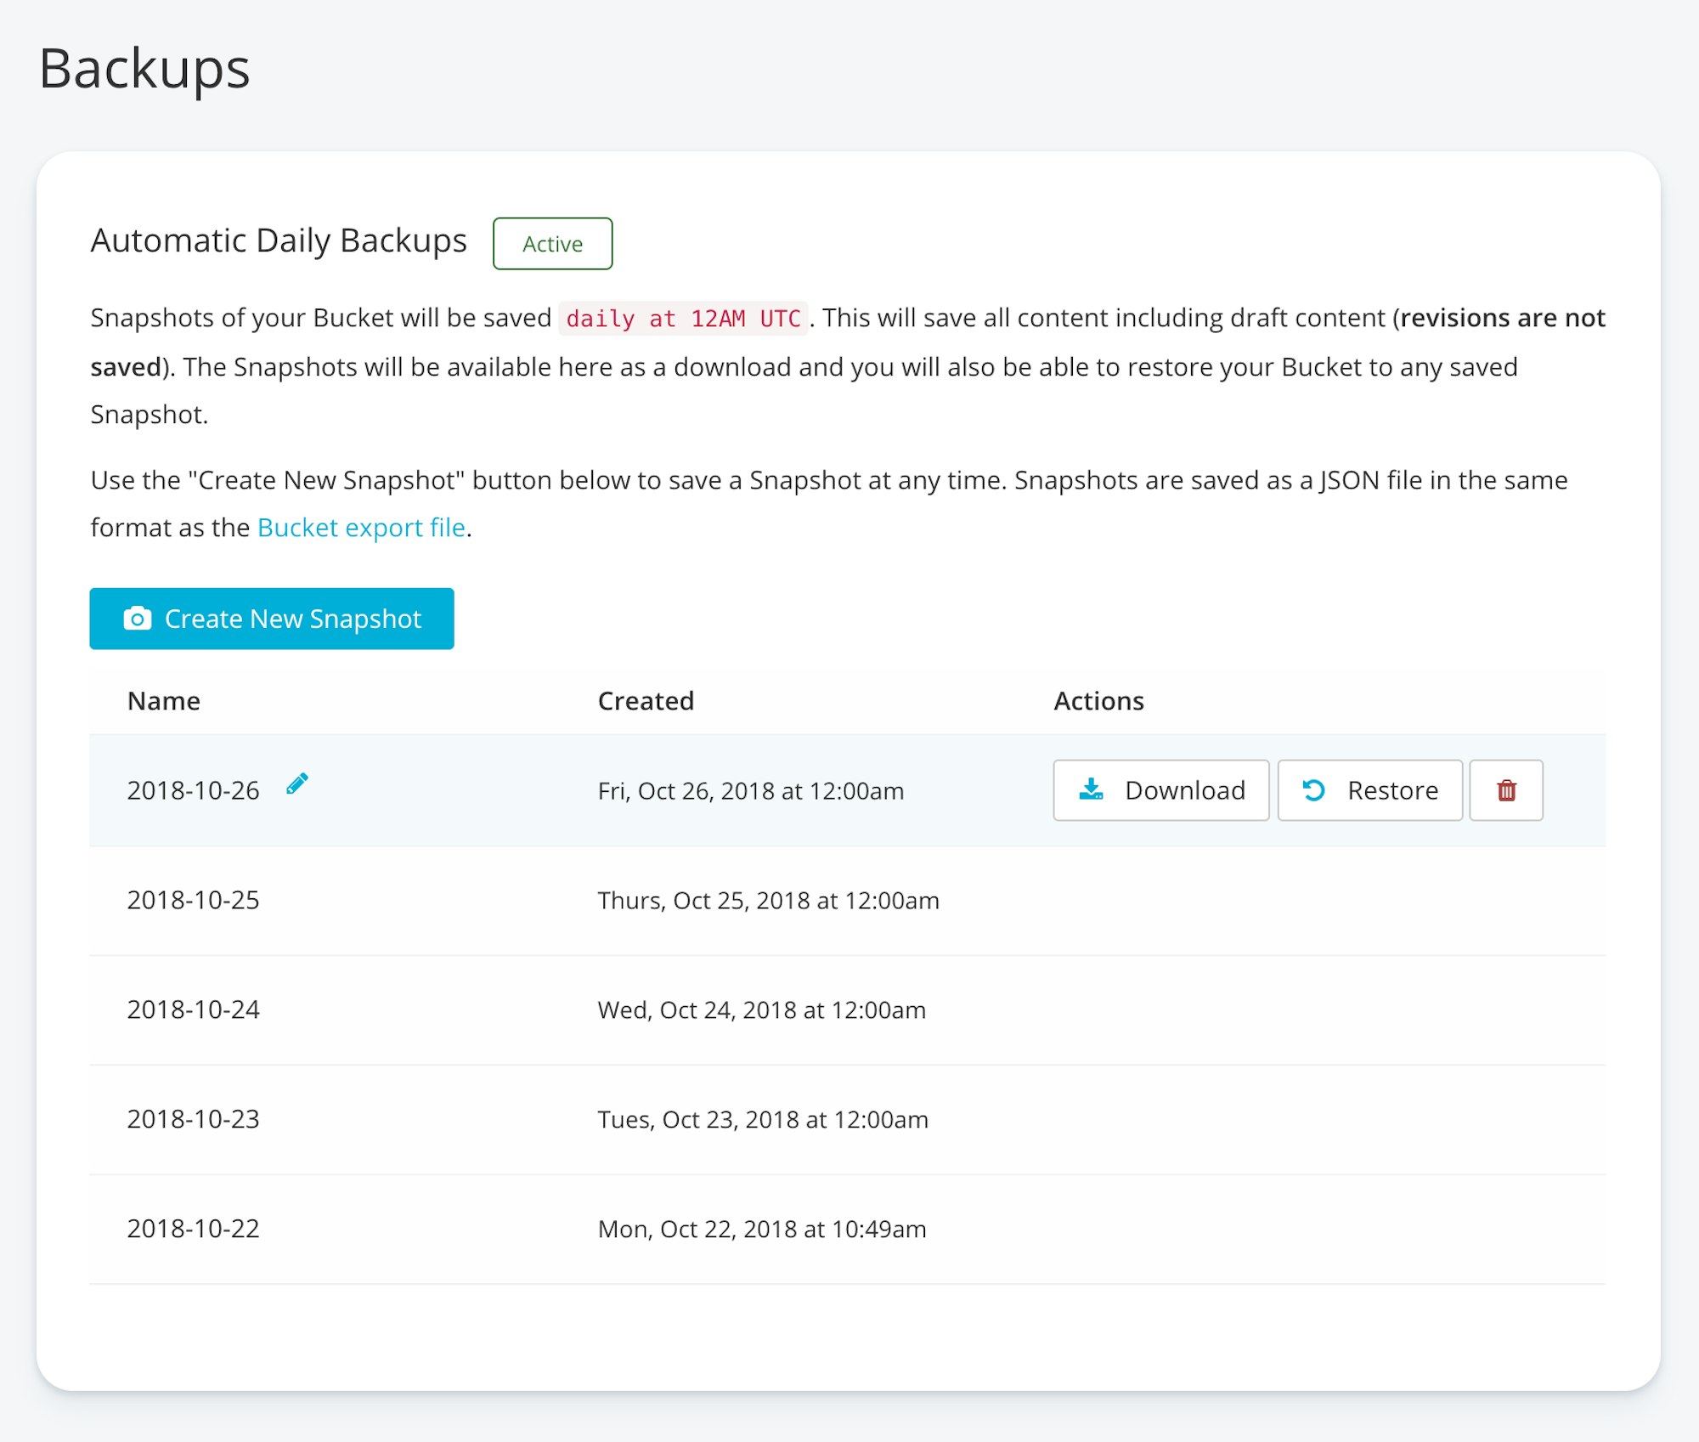Viewport: 1699px width, 1442px height.
Task: Click the download arrow icon
Action: coord(1091,789)
